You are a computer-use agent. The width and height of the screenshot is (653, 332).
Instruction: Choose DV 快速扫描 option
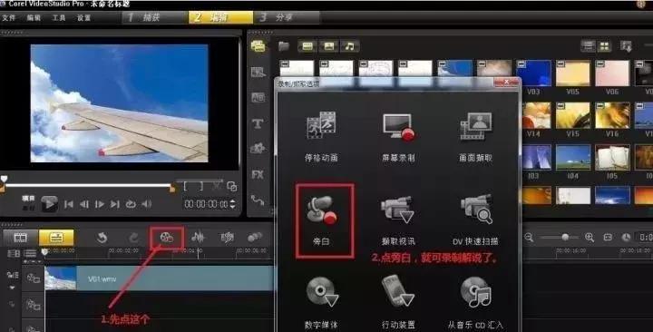[475, 220]
